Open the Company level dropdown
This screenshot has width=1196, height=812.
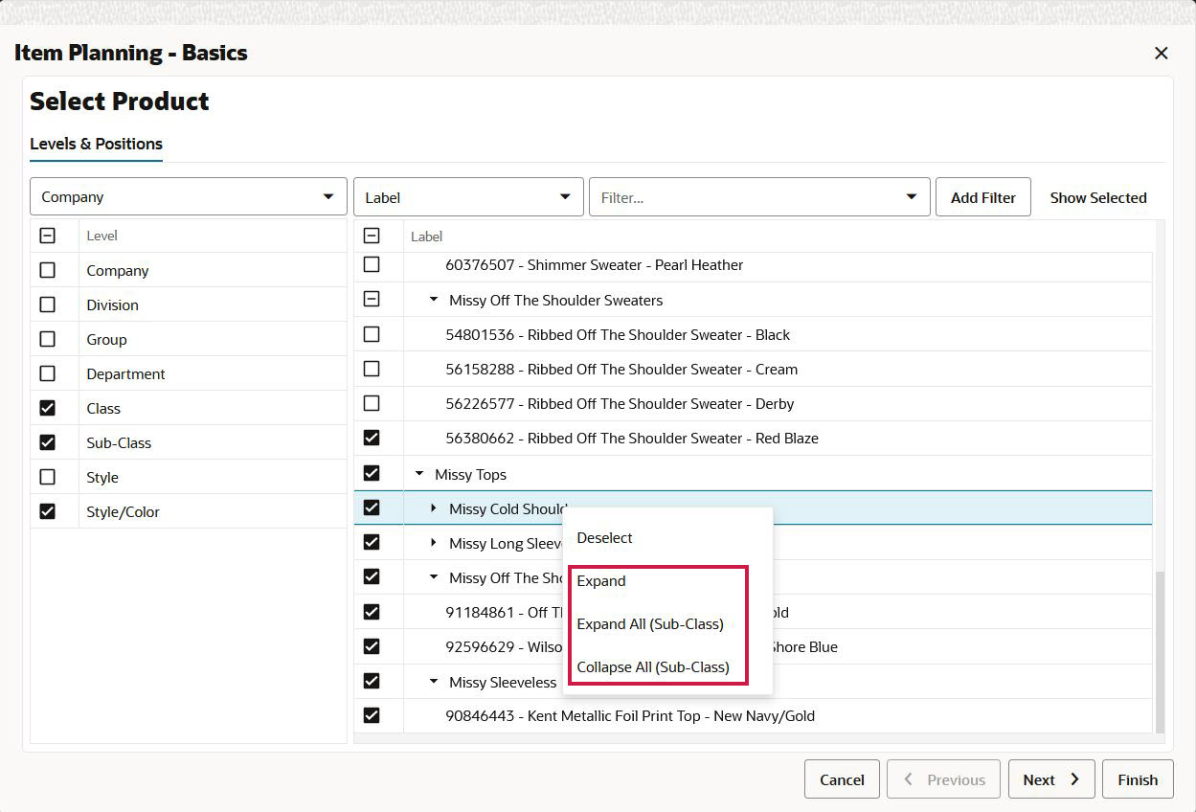click(x=189, y=196)
